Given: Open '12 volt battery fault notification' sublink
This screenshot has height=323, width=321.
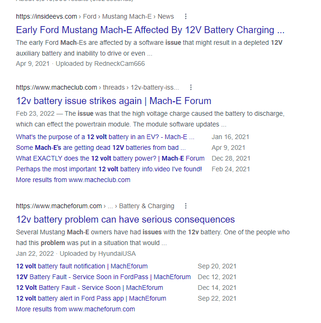Looking at the screenshot, I should pyautogui.click(x=82, y=266).
